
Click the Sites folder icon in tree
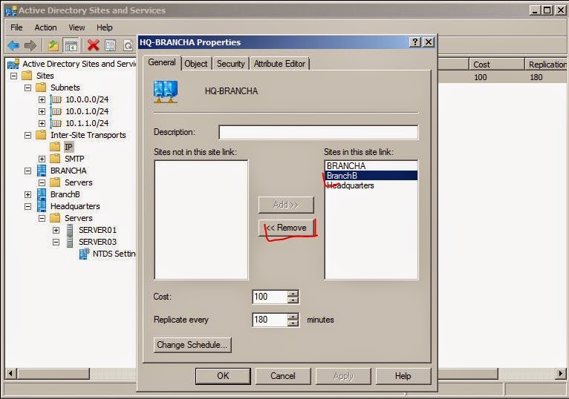pyautogui.click(x=27, y=76)
